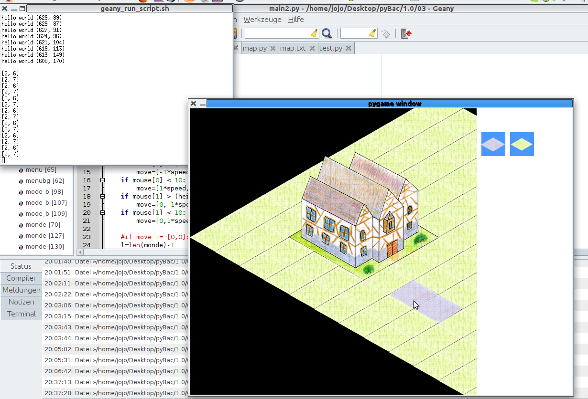Jump to line using the goto icon
This screenshot has width=588, height=399.
pyautogui.click(x=386, y=33)
